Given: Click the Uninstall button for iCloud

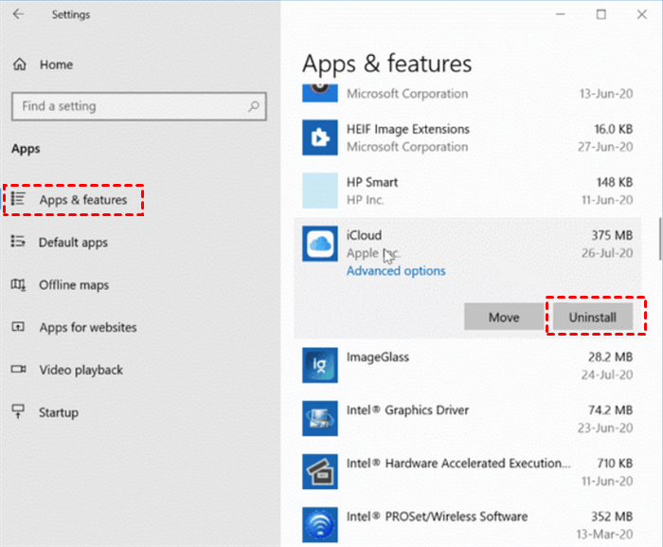Looking at the screenshot, I should click(593, 317).
